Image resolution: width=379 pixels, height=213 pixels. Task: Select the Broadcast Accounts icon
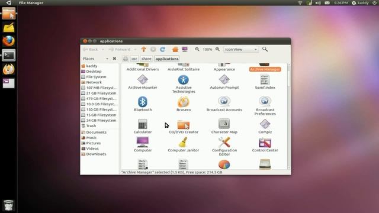tap(224, 102)
